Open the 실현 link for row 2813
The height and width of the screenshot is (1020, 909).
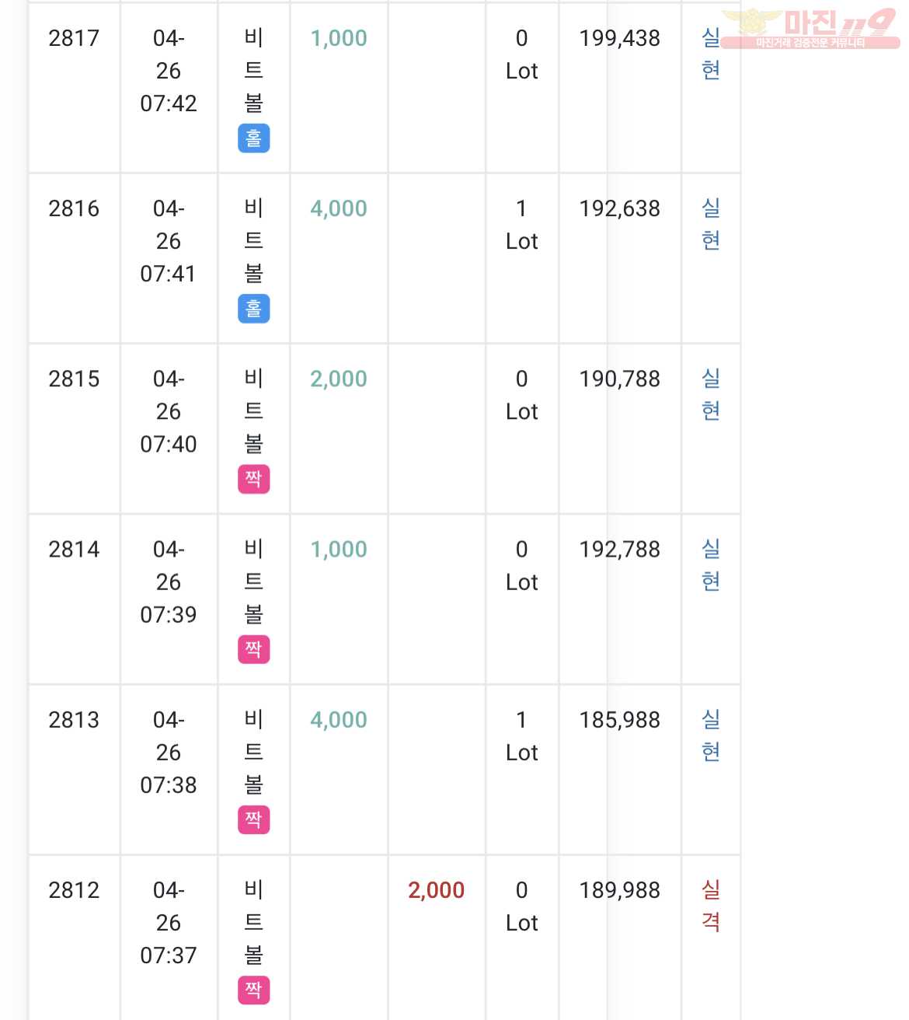(711, 735)
